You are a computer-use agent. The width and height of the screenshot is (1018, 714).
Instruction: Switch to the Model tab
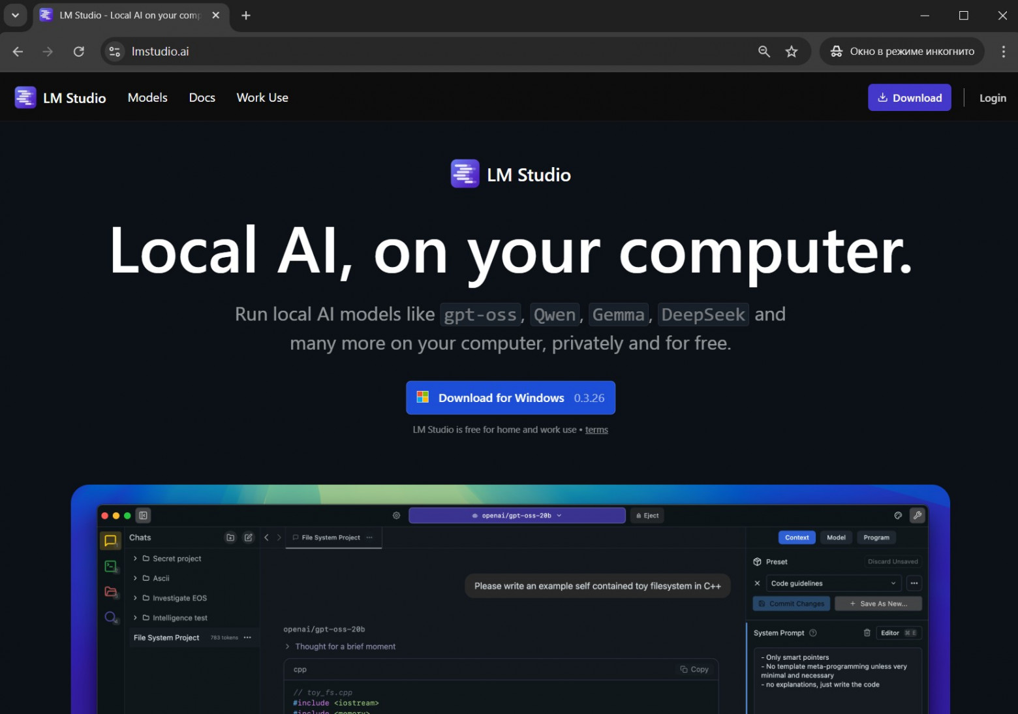(836, 538)
